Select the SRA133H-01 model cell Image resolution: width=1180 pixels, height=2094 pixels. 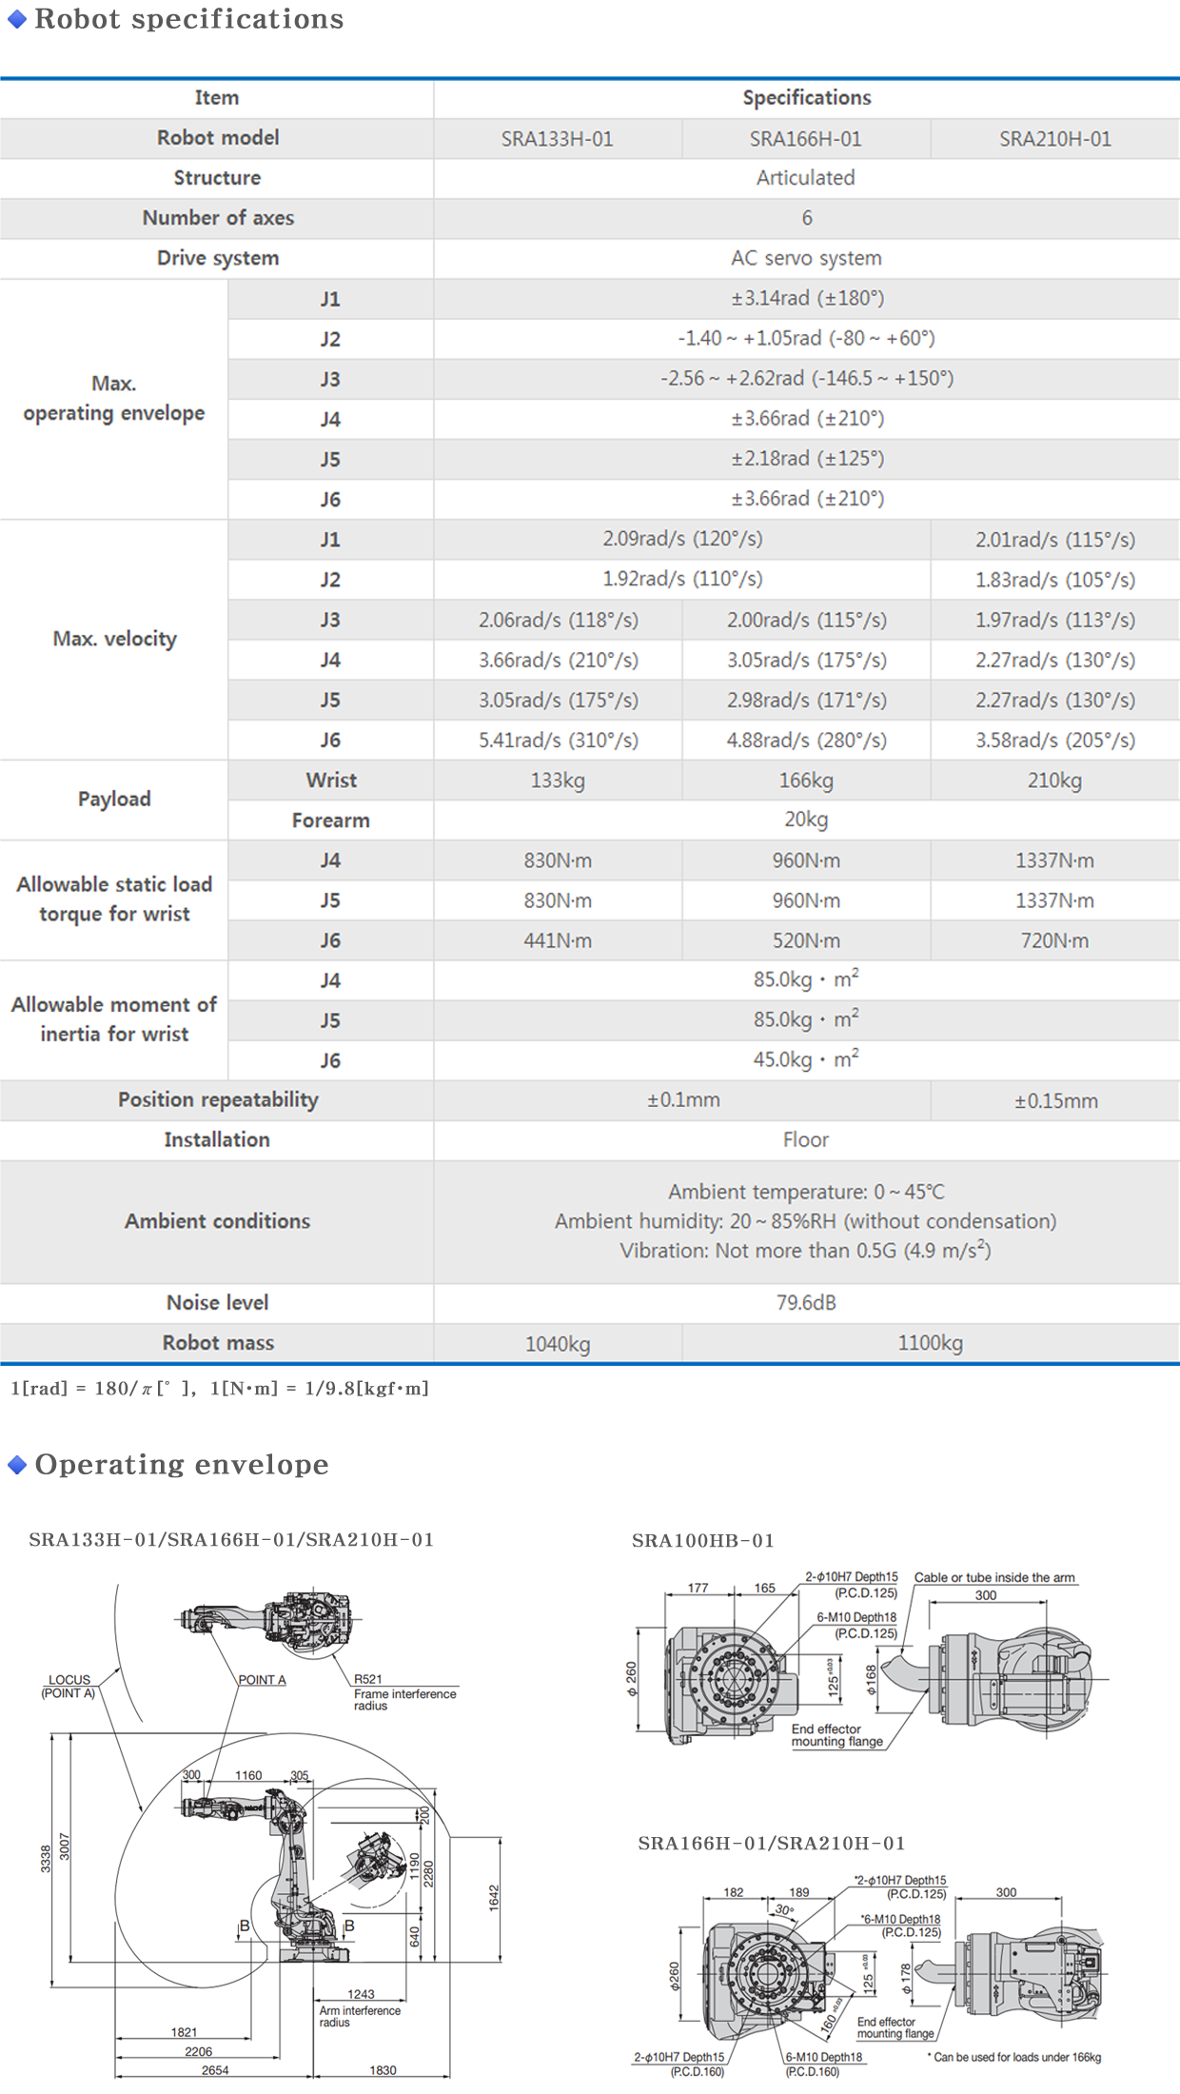tap(558, 139)
